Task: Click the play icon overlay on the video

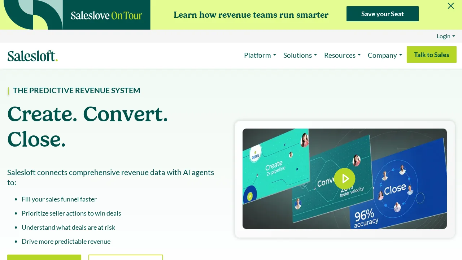Action: coord(345,179)
